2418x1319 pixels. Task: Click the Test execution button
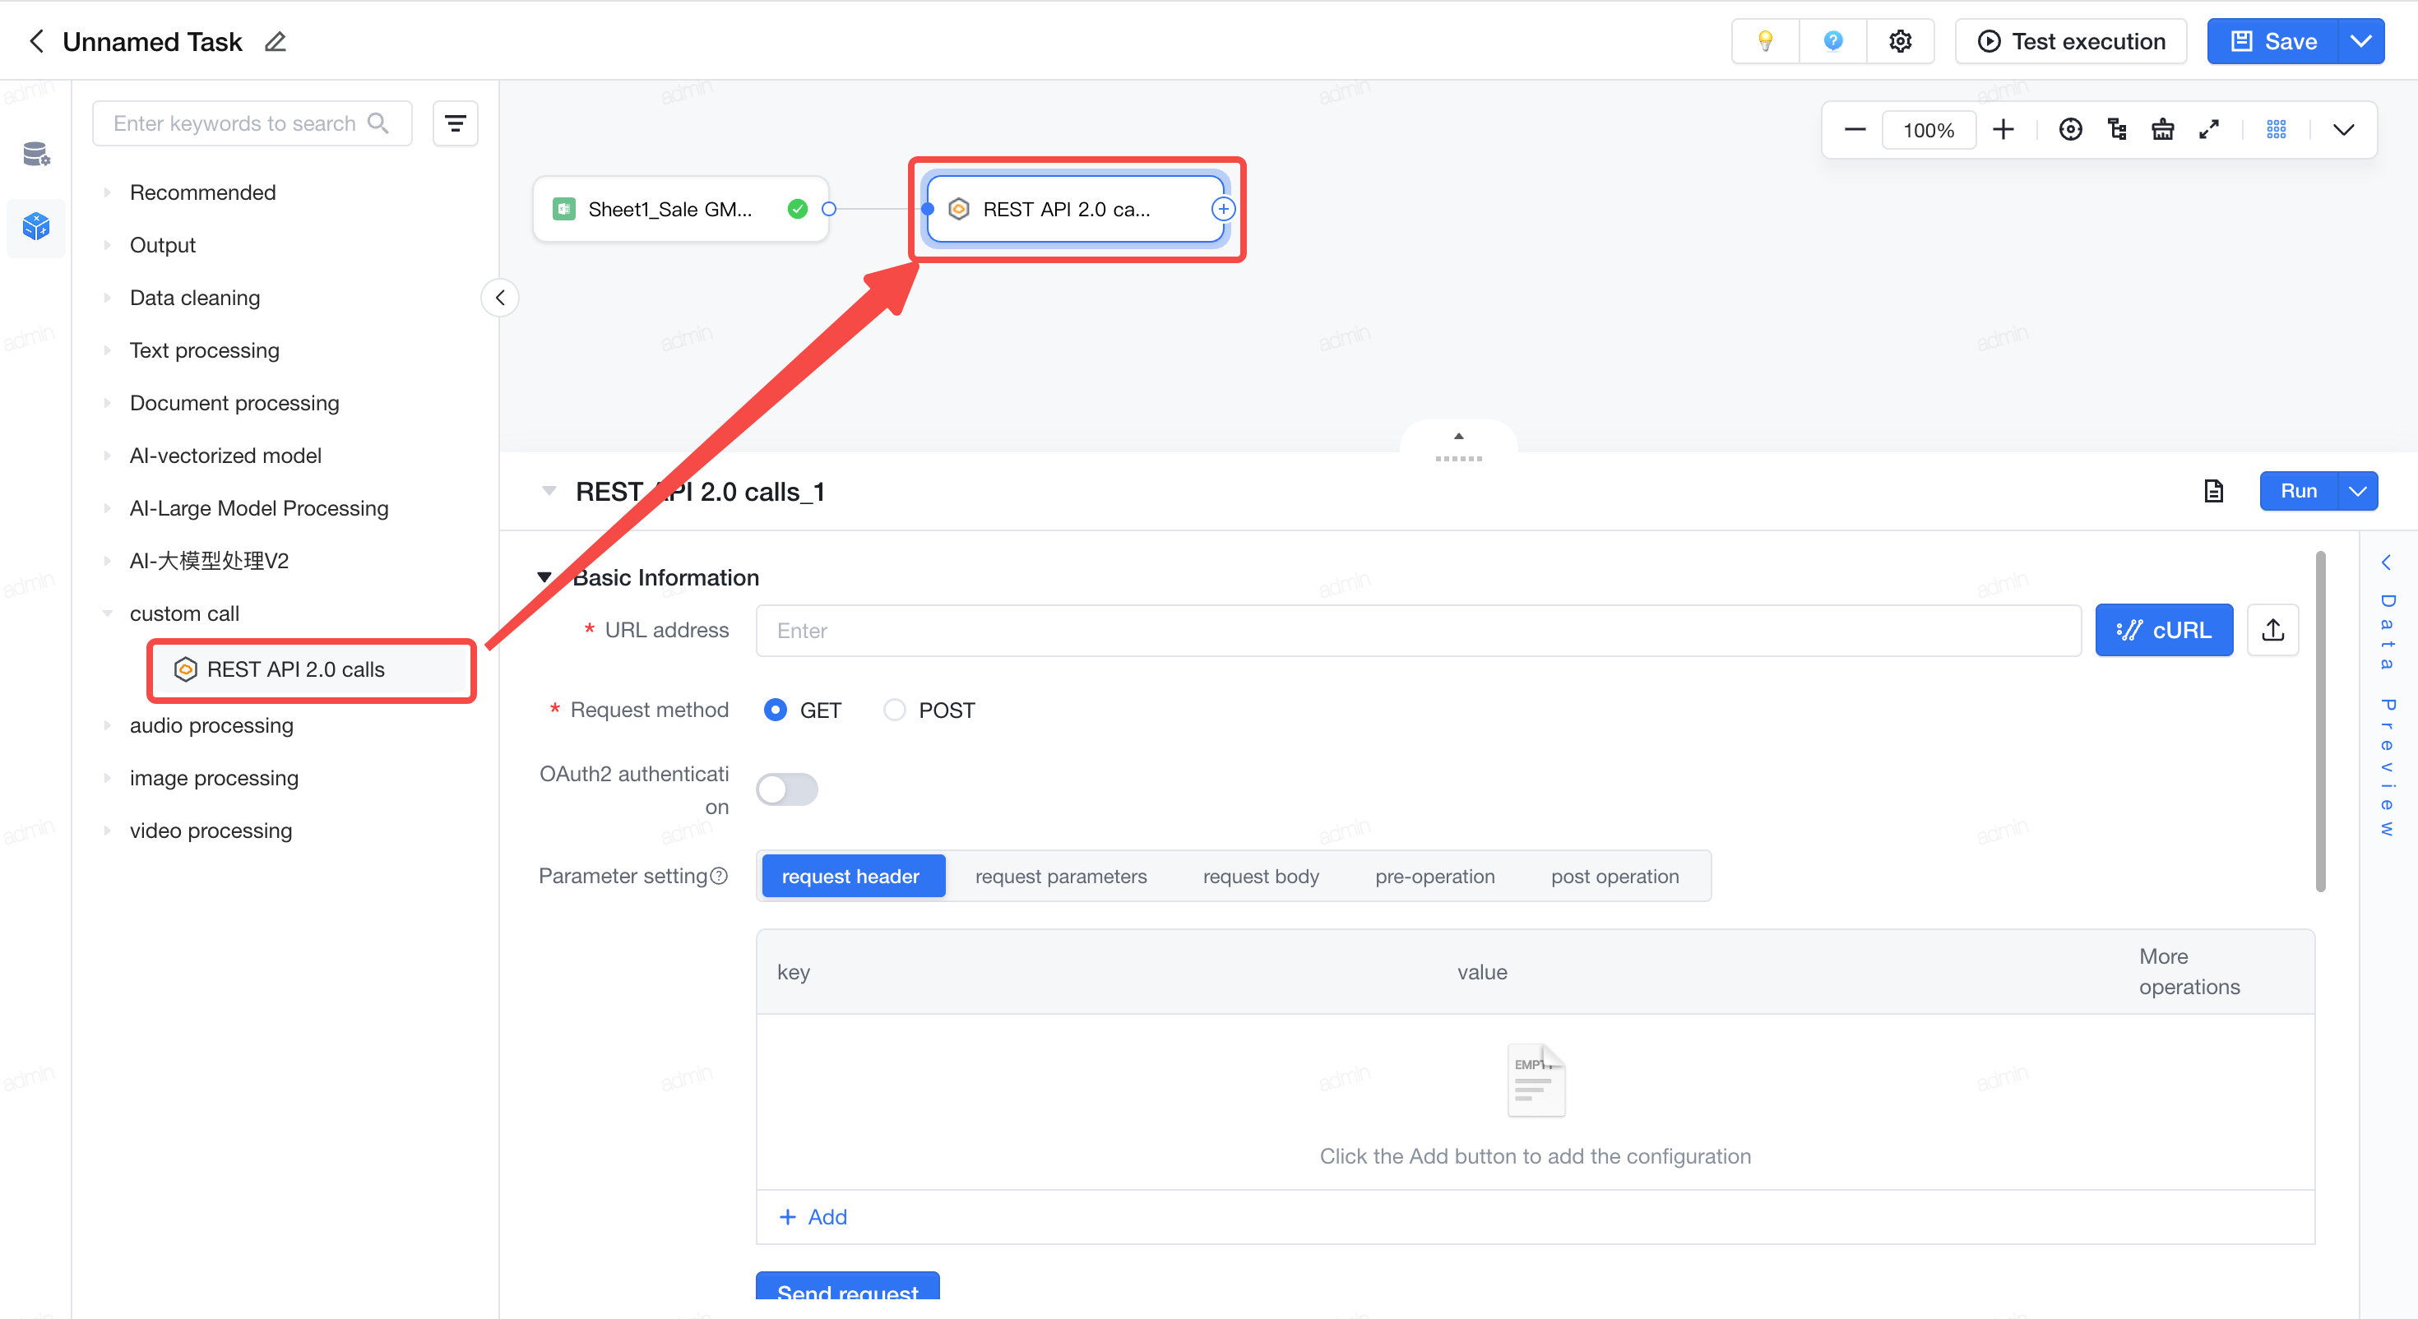(x=2072, y=41)
